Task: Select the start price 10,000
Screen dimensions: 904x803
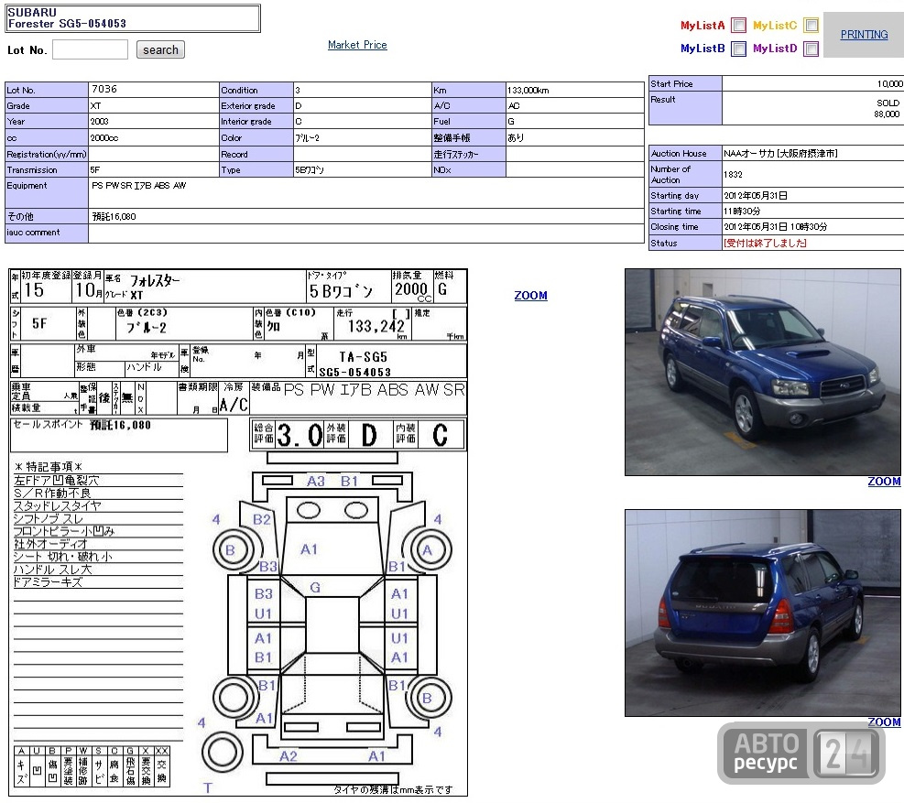Action: tap(889, 84)
